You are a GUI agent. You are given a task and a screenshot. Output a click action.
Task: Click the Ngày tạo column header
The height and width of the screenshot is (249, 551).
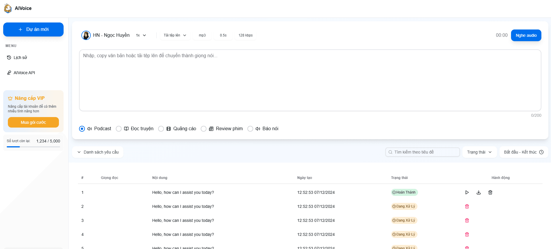click(x=305, y=178)
